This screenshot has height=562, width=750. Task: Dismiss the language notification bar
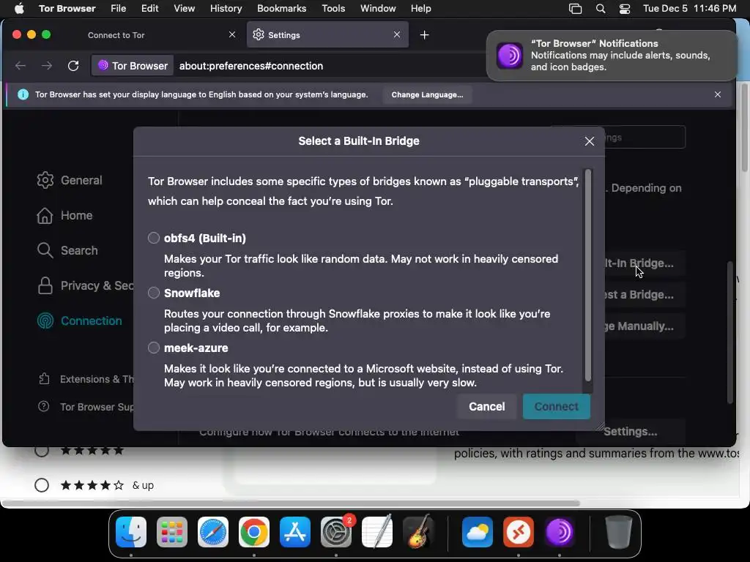tap(718, 94)
